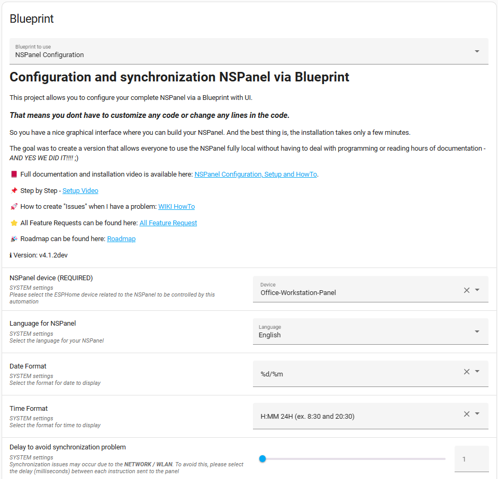Follow the WIKI HowTo link

(176, 207)
